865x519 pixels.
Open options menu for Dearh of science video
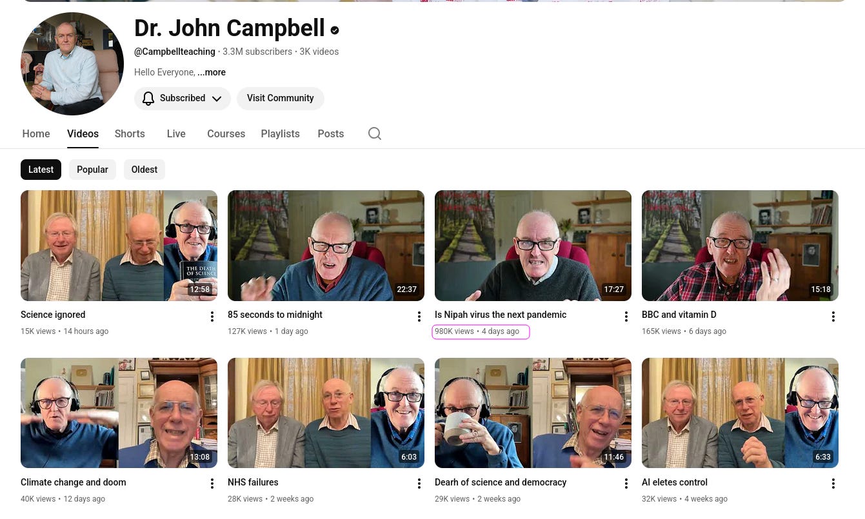pos(626,484)
